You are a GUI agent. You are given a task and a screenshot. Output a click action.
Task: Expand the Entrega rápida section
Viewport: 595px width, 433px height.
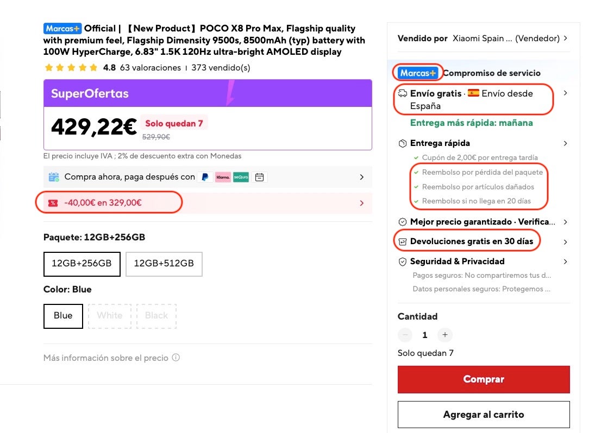click(565, 143)
